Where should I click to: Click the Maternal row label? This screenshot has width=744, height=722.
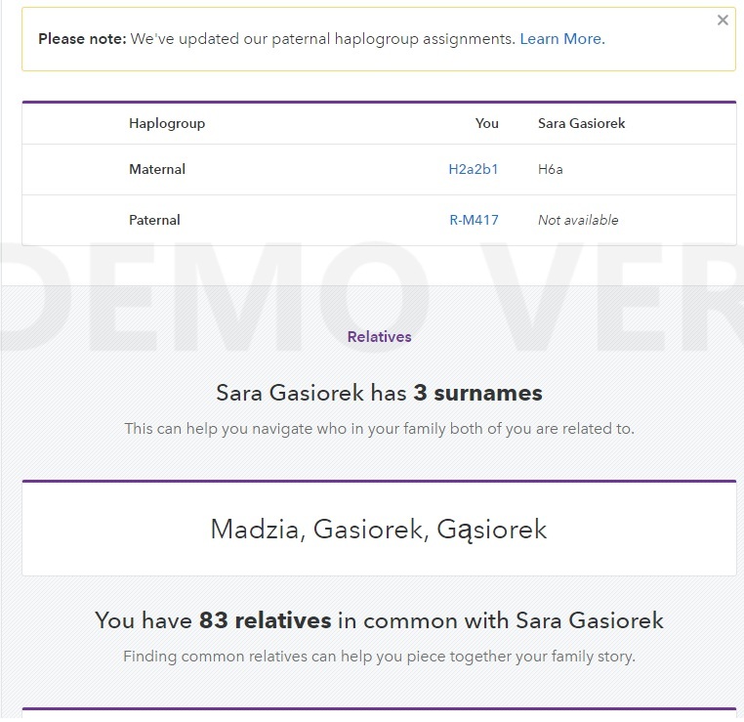pos(157,169)
